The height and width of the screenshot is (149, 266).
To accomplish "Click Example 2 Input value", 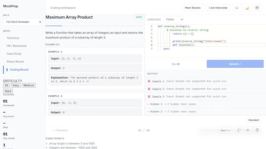I will coord(69,103).
